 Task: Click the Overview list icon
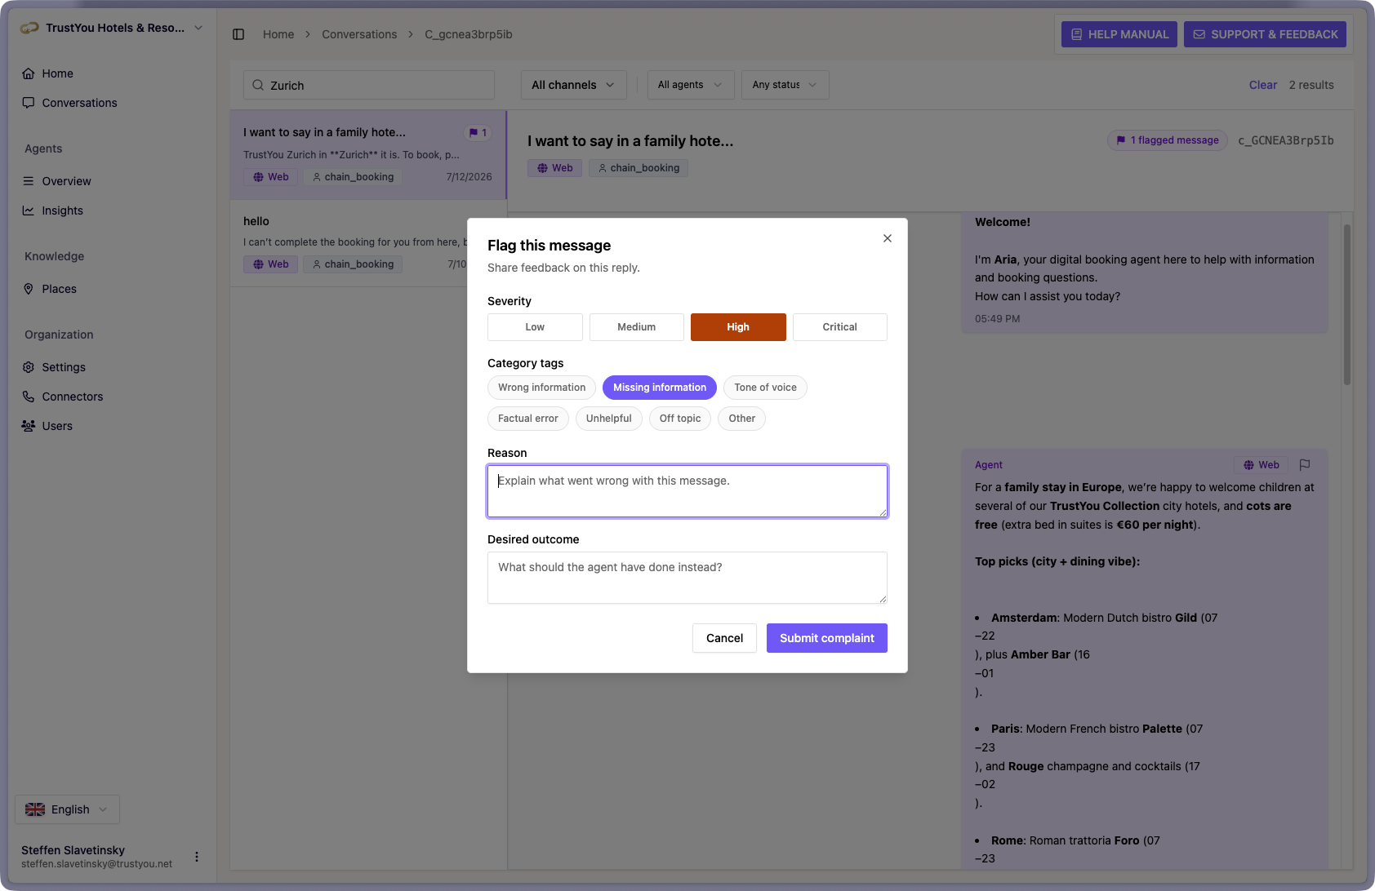point(29,181)
